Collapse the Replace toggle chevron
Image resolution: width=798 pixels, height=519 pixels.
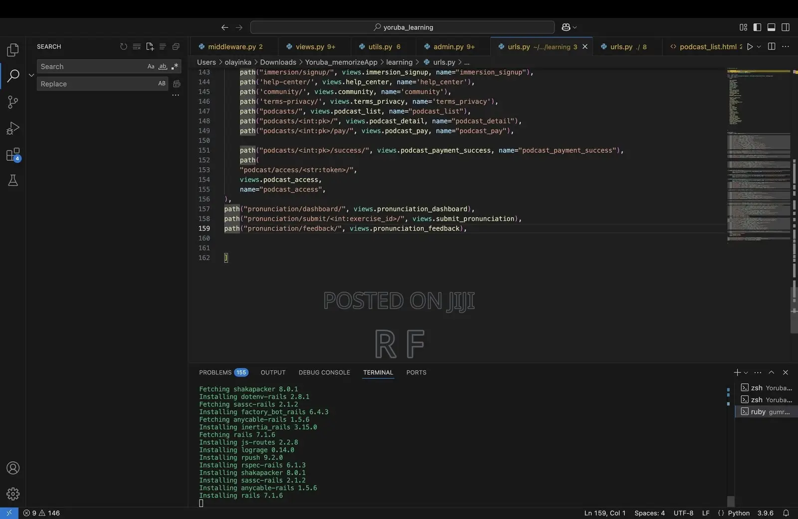point(31,75)
